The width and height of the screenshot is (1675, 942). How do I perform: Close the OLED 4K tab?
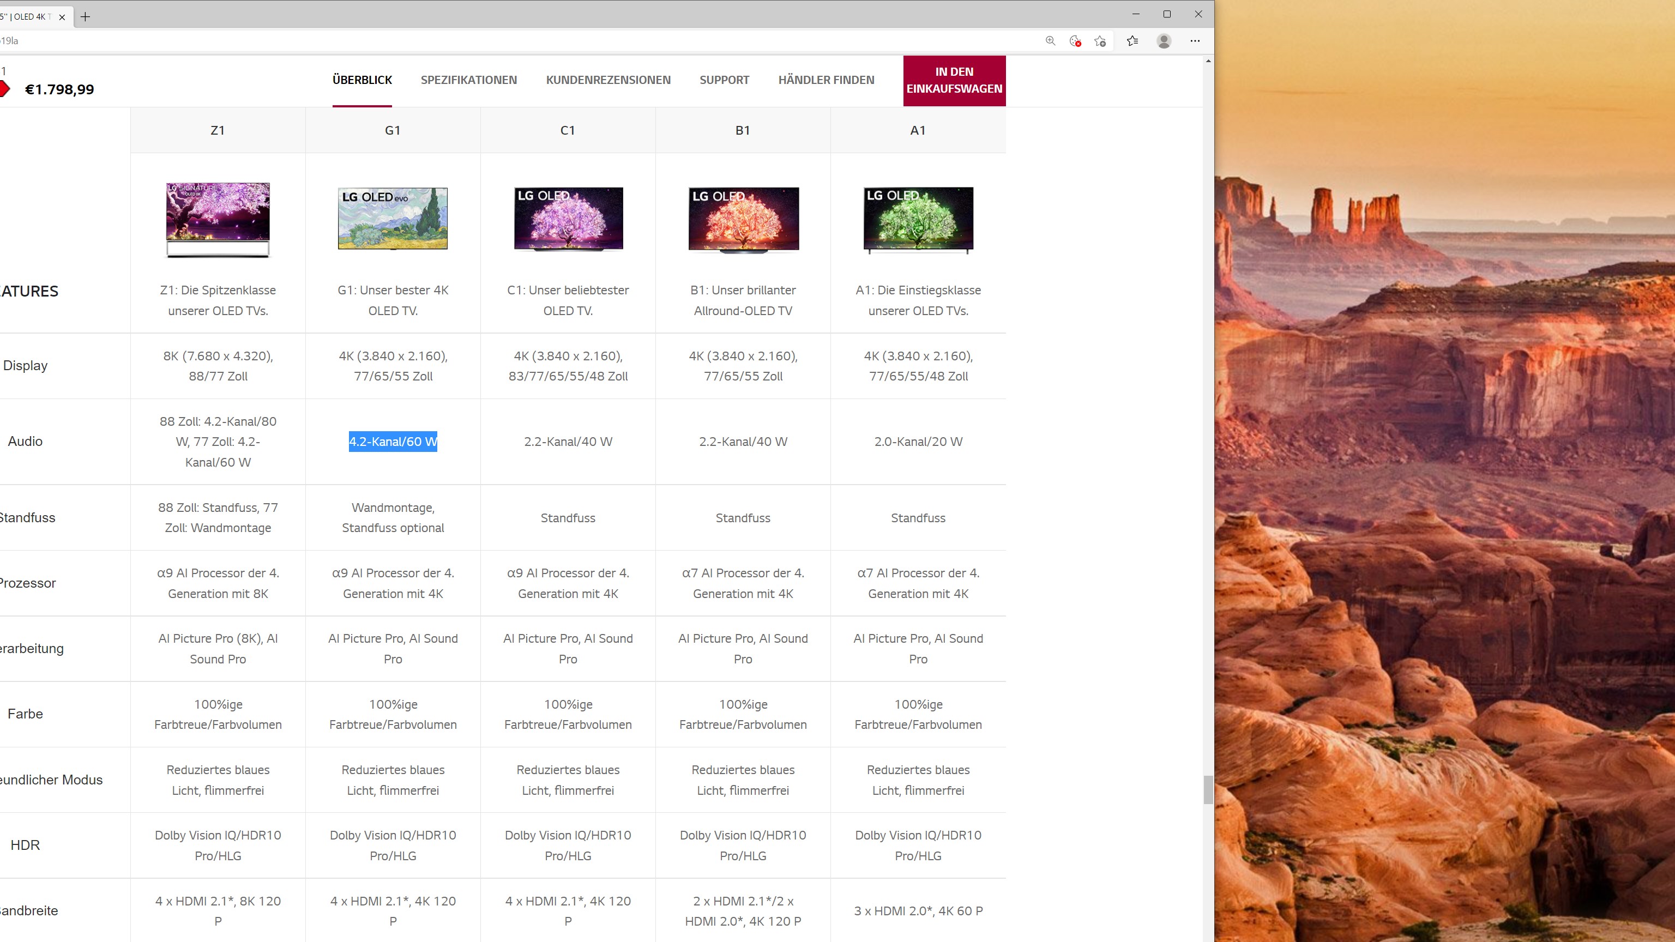coord(62,17)
